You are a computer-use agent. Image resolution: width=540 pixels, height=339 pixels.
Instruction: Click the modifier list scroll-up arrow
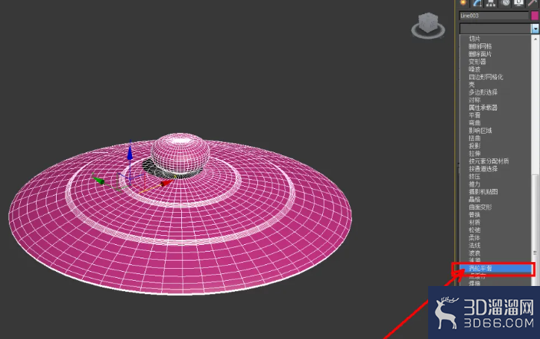pyautogui.click(x=536, y=39)
